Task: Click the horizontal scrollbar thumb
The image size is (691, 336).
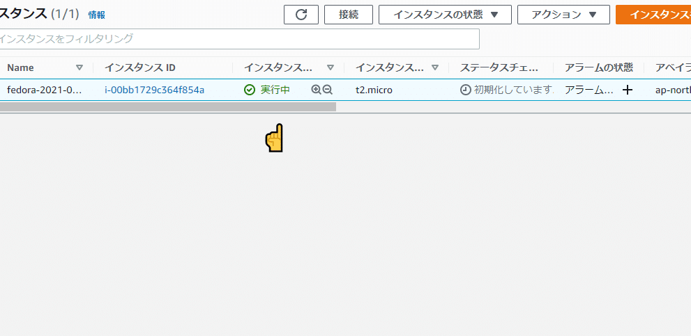Action: (168, 106)
